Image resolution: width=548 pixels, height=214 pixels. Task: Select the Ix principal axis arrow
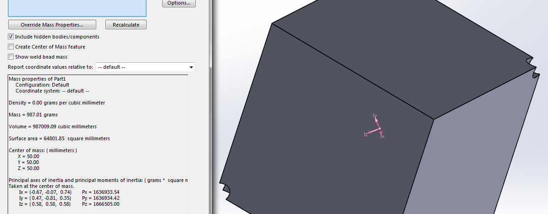tap(382, 134)
